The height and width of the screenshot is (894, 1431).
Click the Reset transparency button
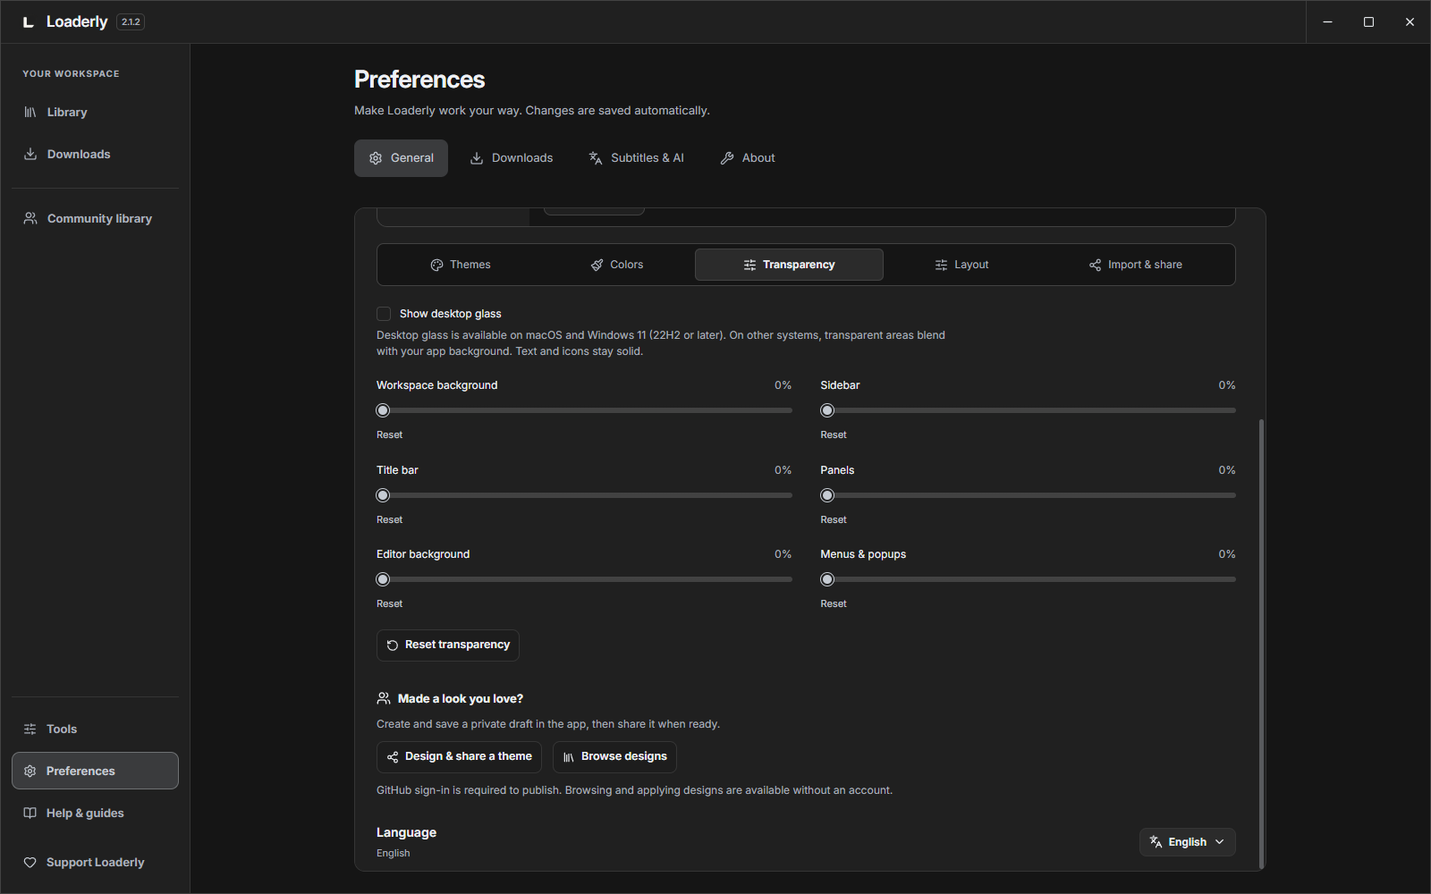pyautogui.click(x=448, y=645)
